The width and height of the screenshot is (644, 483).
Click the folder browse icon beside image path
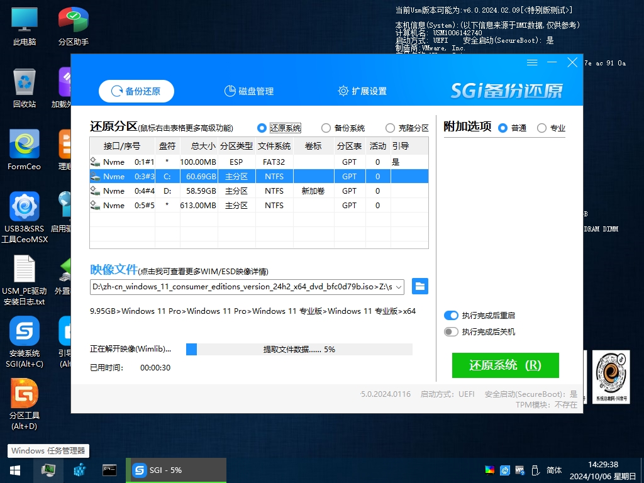(419, 286)
